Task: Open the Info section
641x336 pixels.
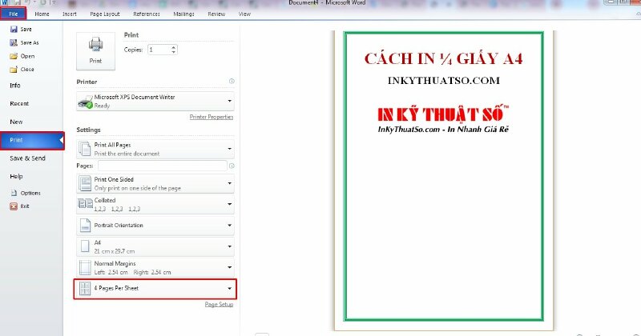Action: point(15,86)
